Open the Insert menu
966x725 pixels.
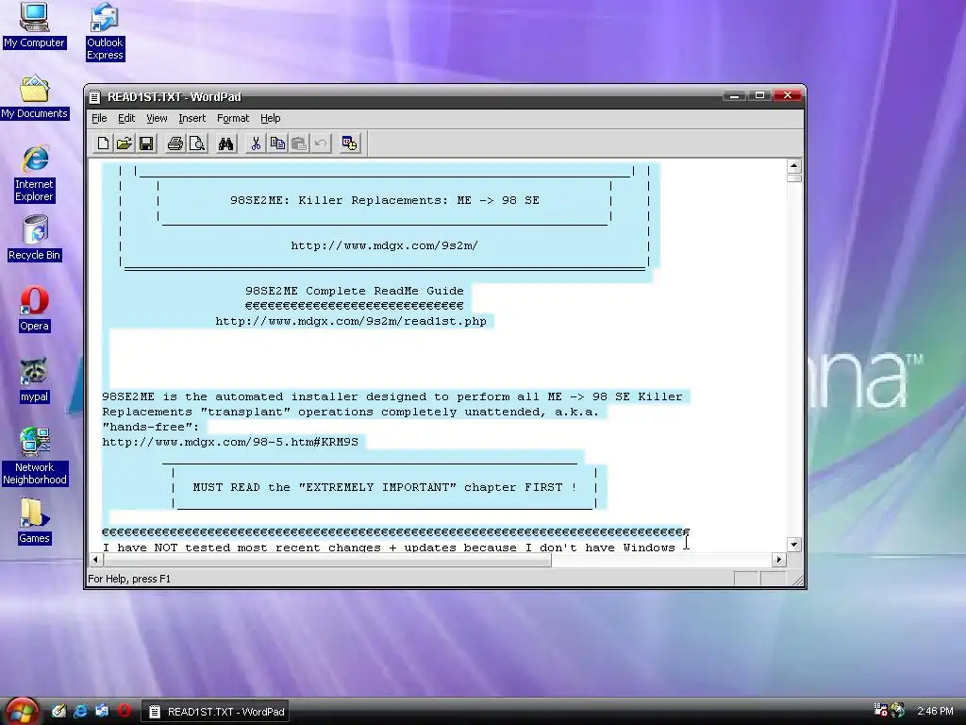(x=192, y=118)
